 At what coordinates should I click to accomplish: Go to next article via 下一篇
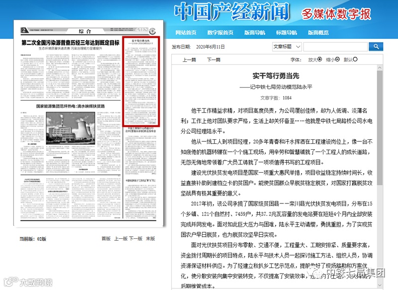point(213,60)
